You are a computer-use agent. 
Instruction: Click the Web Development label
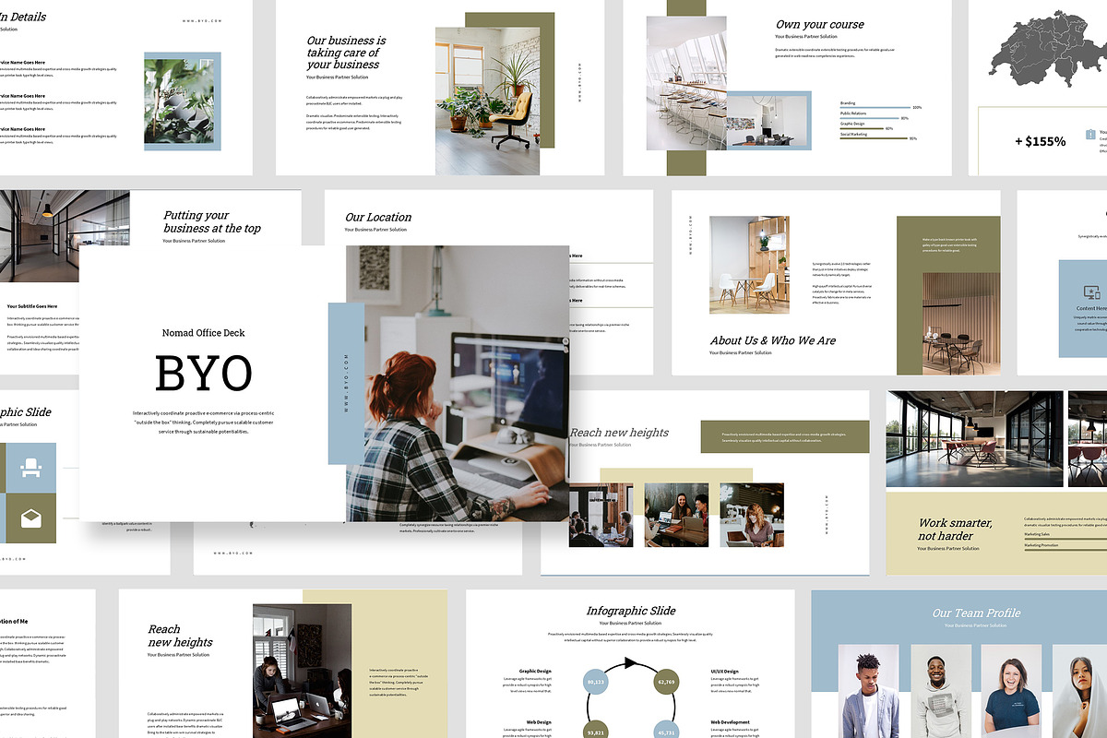coord(730,722)
